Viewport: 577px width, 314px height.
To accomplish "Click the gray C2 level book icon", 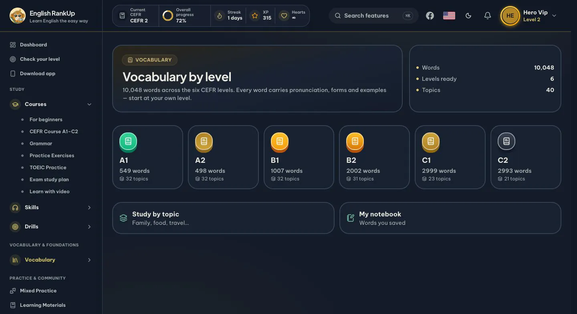I will pos(506,142).
